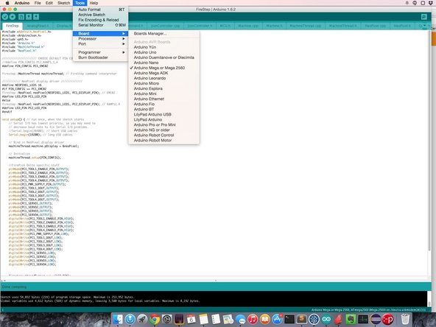The image size is (436, 327).
Task: Switch to the NeoPixel.cpp tab
Action: click(x=375, y=26)
